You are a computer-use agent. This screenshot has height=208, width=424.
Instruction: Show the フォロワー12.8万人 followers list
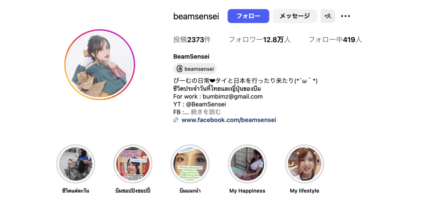pyautogui.click(x=260, y=40)
